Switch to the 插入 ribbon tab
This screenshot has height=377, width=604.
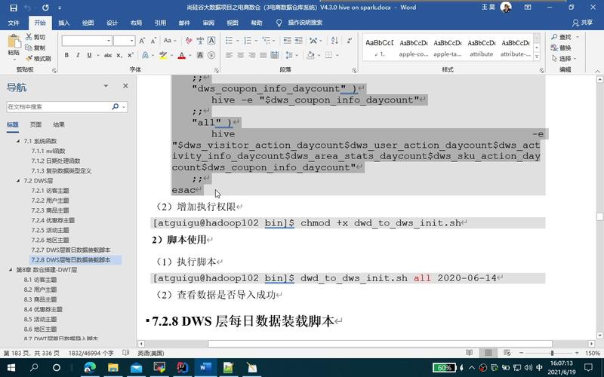tap(64, 23)
